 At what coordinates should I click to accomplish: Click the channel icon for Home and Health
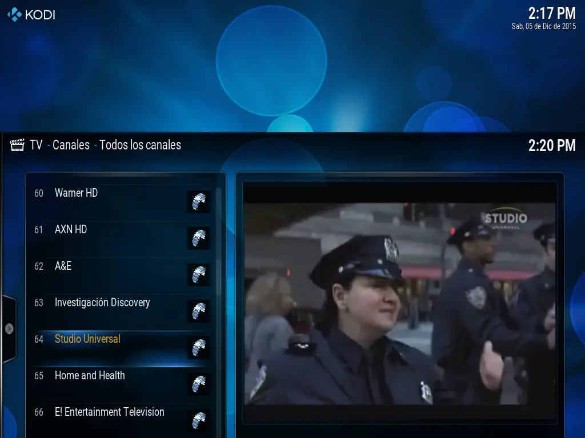tap(198, 384)
